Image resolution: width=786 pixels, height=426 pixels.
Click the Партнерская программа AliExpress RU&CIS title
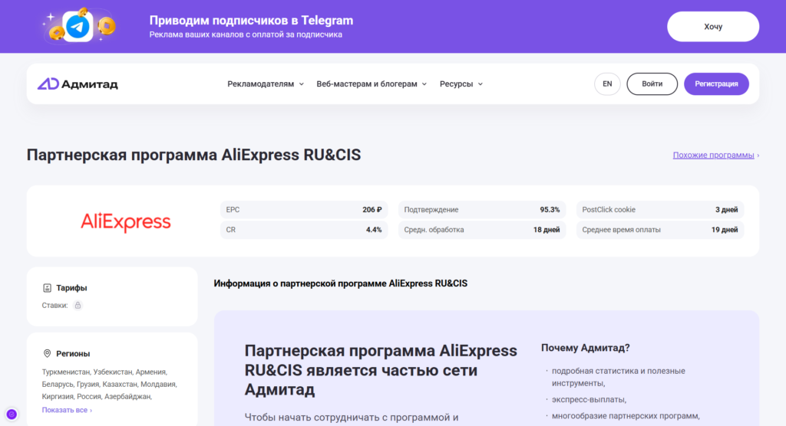[x=193, y=155]
